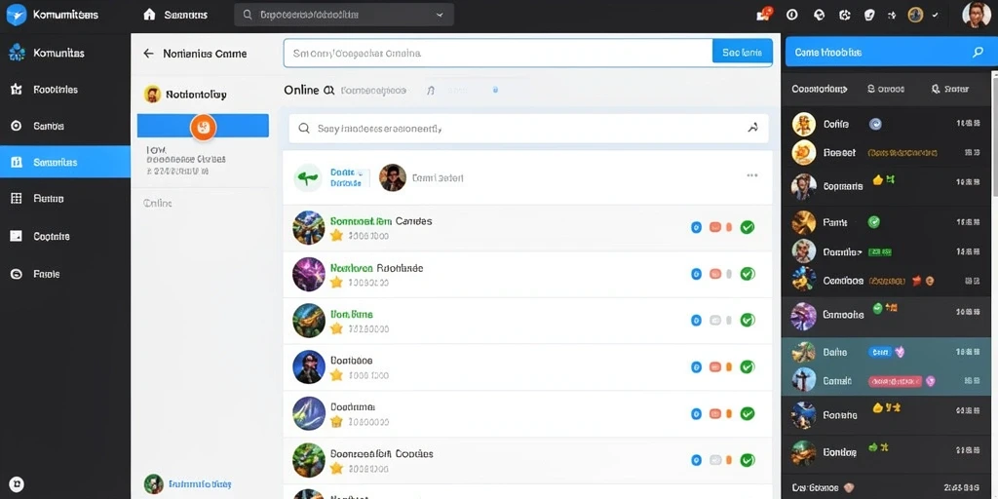Click the blue tag on the highlighted teal contact
This screenshot has height=499, width=998.
point(879,351)
